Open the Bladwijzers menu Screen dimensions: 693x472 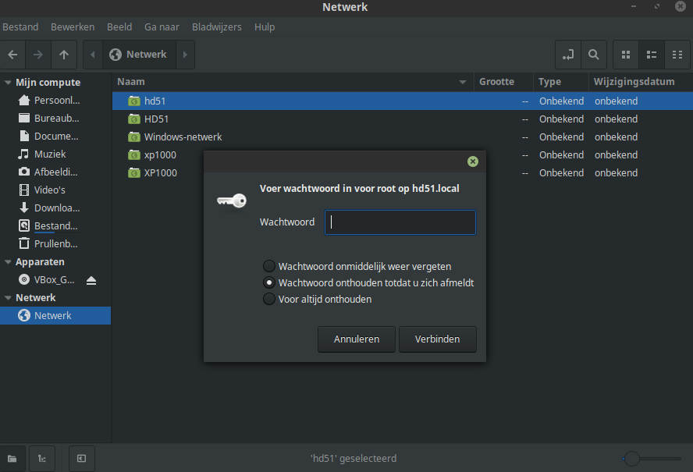point(217,27)
